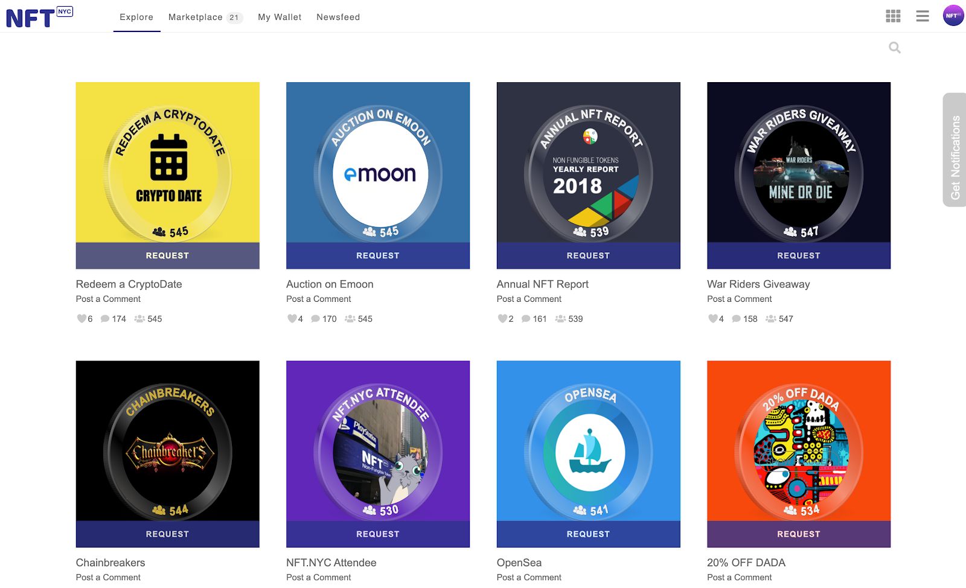
Task: Like the Annual NFT Report heart icon
Action: pyautogui.click(x=502, y=319)
